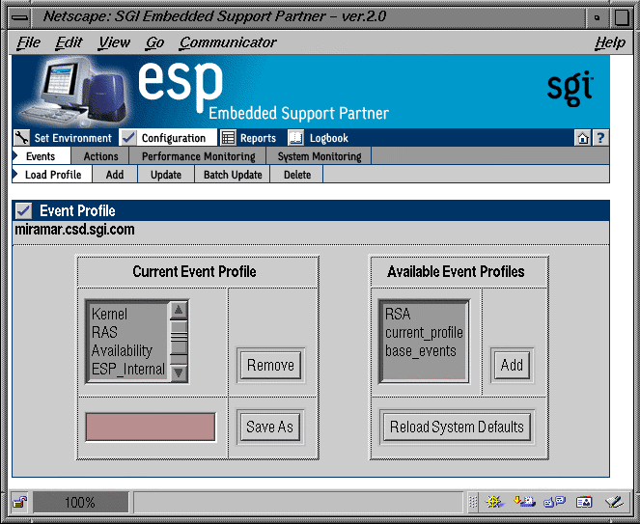Select the Delete sub-tab
Screen dimensions: 640x524
297,175
